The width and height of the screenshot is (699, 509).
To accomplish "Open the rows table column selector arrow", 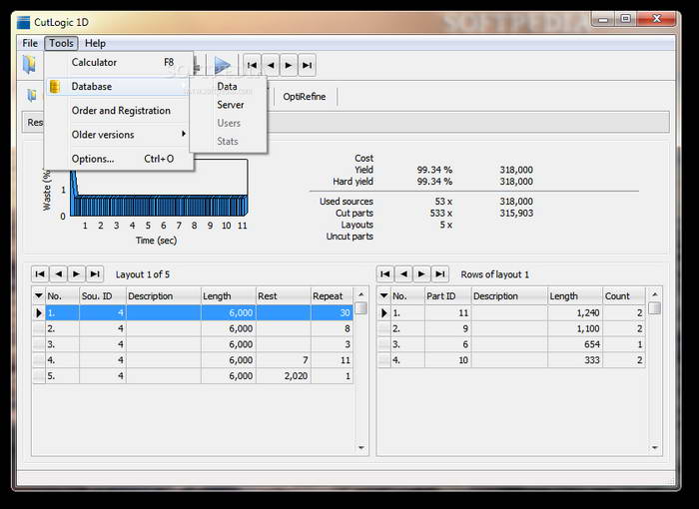I will point(384,295).
